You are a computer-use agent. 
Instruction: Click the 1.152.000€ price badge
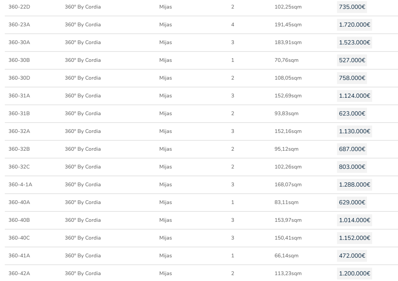pyautogui.click(x=354, y=238)
